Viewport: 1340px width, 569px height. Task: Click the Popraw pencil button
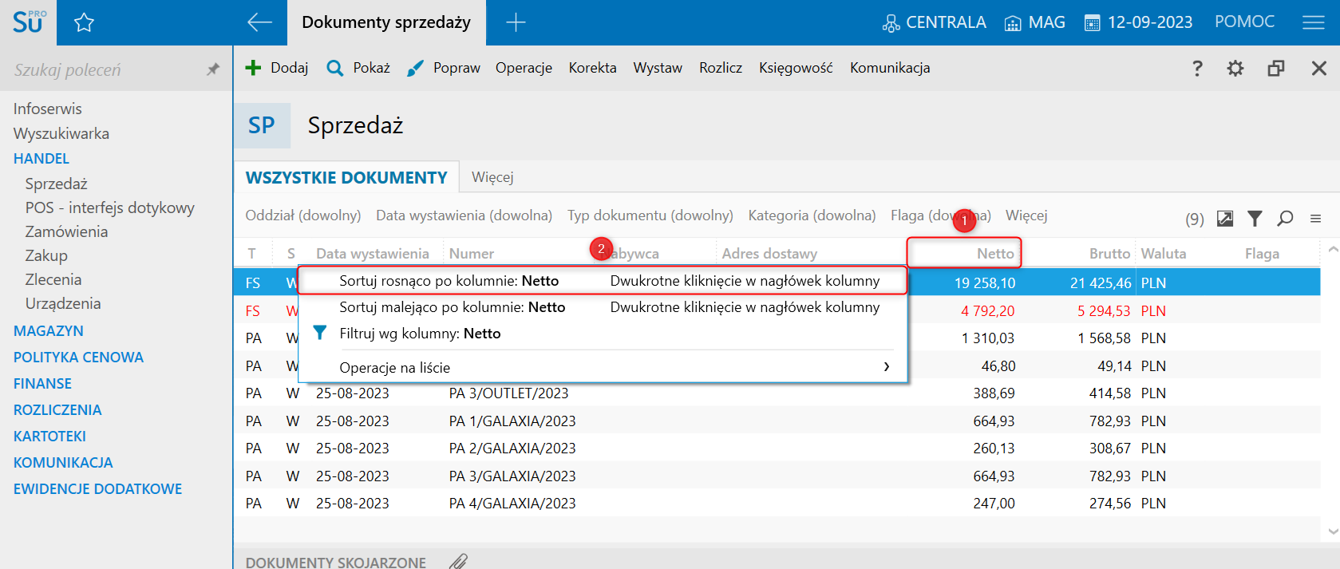pos(444,68)
